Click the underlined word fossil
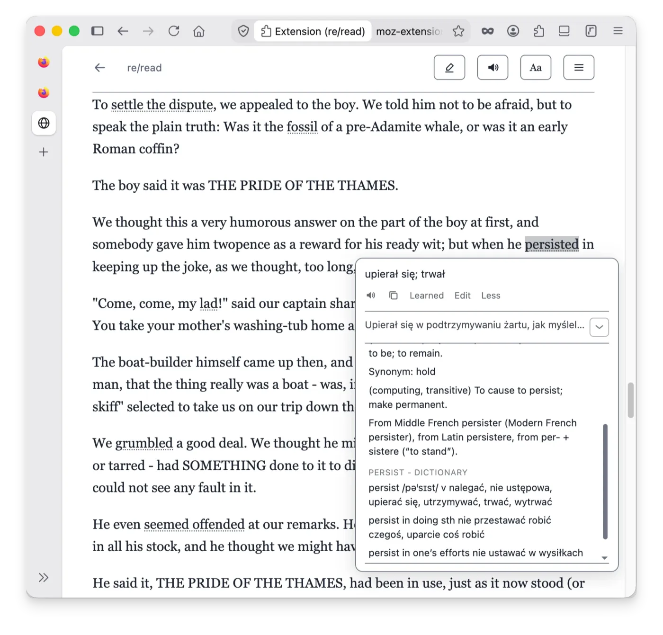The image size is (663, 635). 302,127
